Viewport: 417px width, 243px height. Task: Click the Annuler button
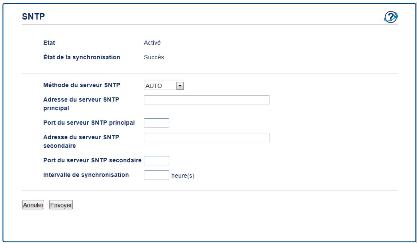coord(33,205)
